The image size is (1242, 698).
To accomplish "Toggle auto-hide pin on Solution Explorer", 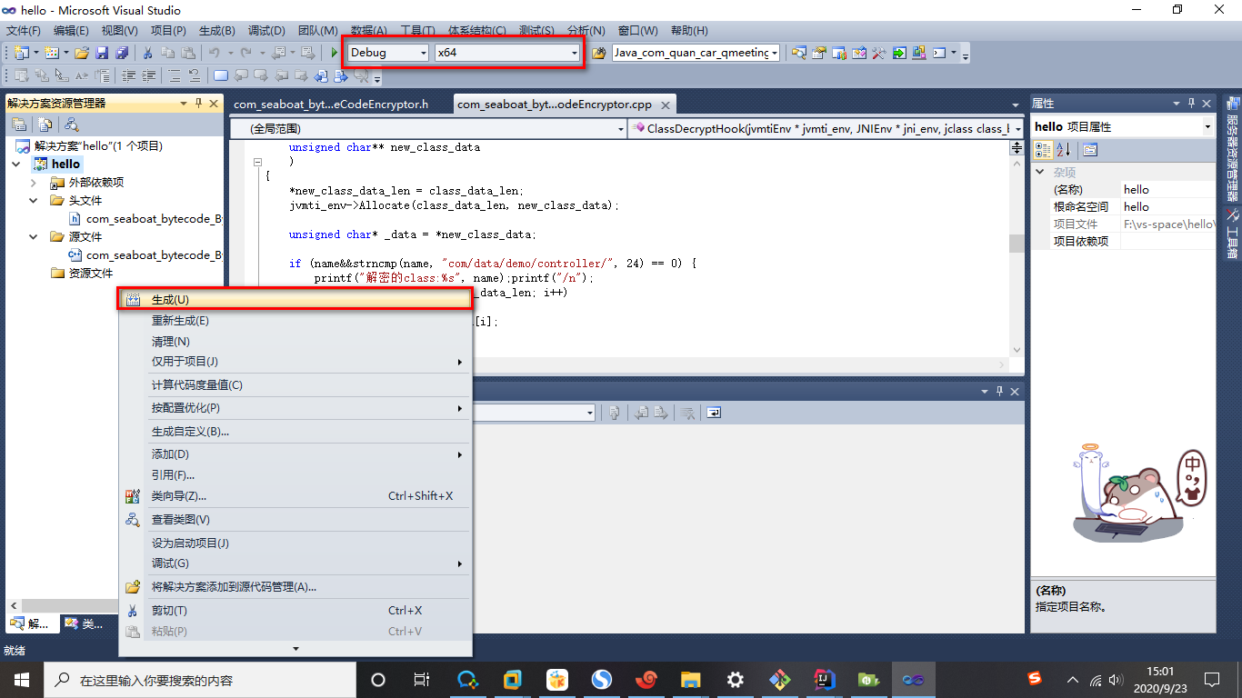I will coord(200,103).
